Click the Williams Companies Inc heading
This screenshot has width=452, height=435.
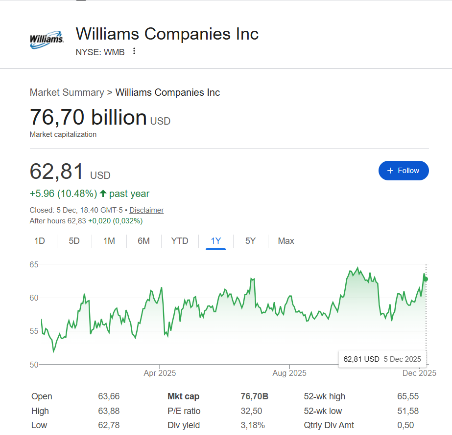pos(167,34)
